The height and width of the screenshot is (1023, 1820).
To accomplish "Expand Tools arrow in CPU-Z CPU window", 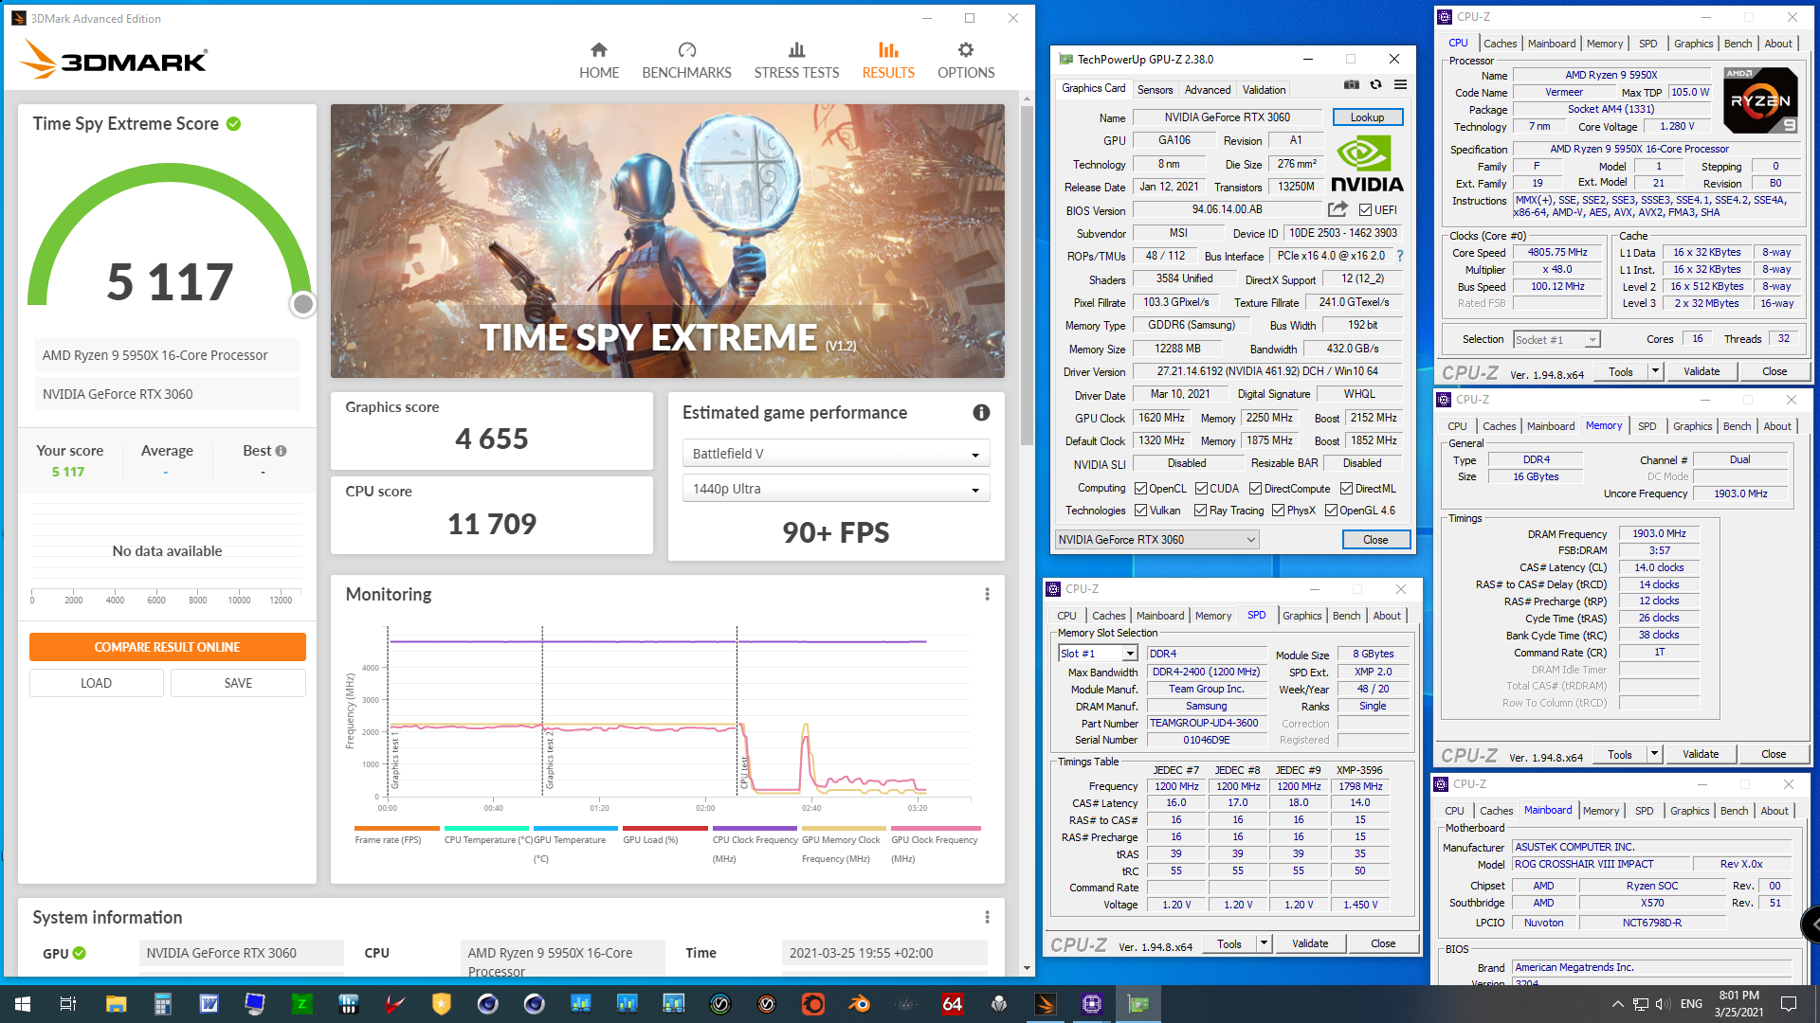I will (x=1655, y=371).
